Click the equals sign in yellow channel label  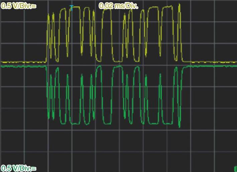[x=34, y=6]
